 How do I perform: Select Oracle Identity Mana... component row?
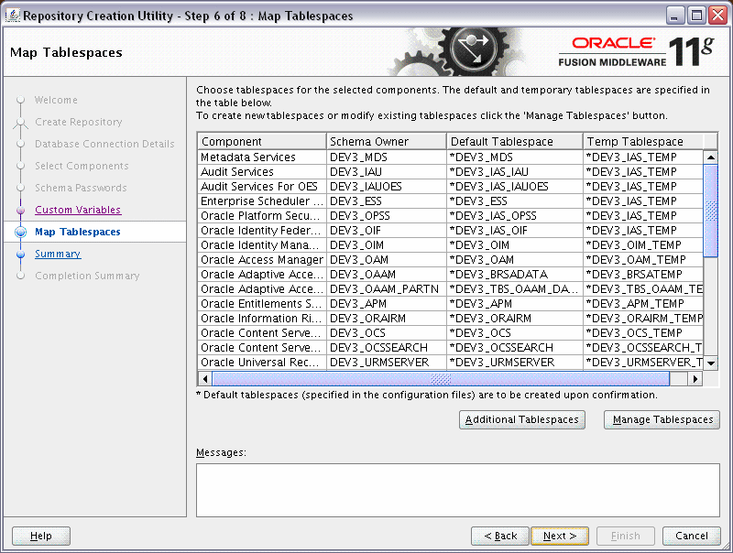pyautogui.click(x=262, y=245)
